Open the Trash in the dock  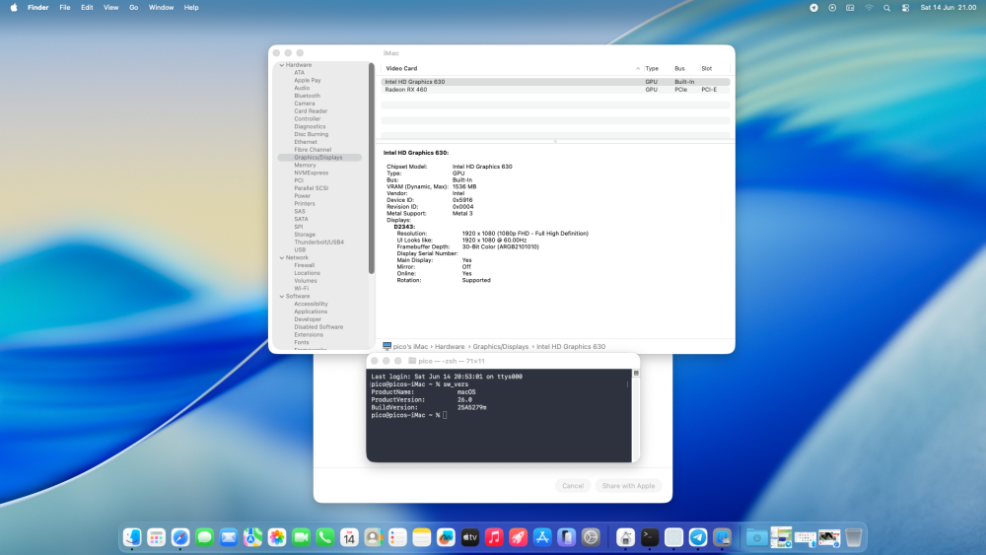click(853, 537)
